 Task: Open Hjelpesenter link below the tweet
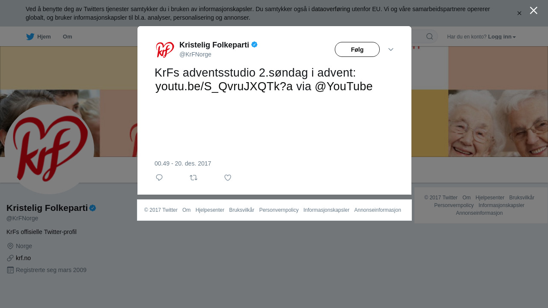[210, 210]
